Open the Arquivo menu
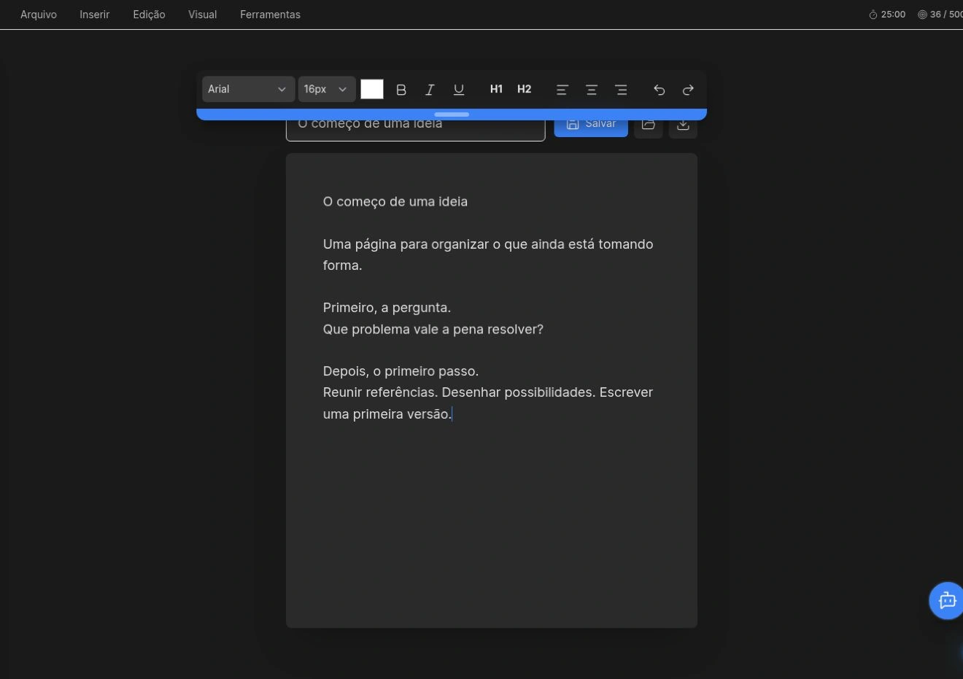The height and width of the screenshot is (679, 963). [x=39, y=15]
